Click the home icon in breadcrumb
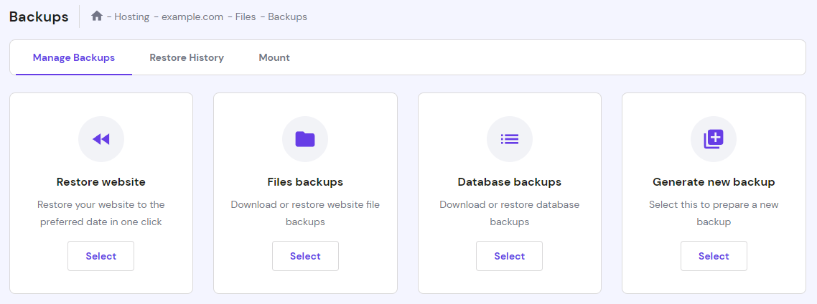Viewport: 817px width, 304px height. 97,16
